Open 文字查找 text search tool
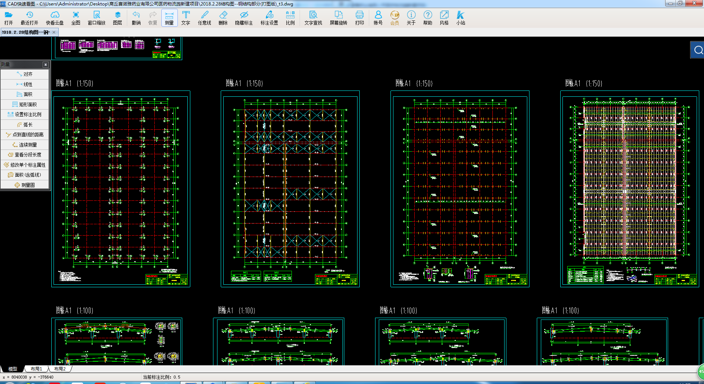The height and width of the screenshot is (384, 704). [313, 18]
